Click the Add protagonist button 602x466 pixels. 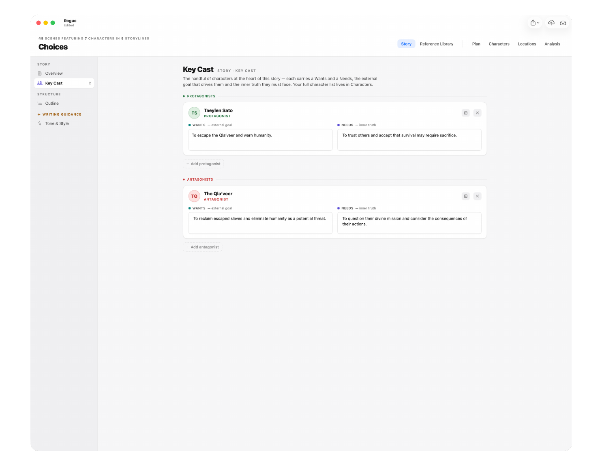click(204, 164)
